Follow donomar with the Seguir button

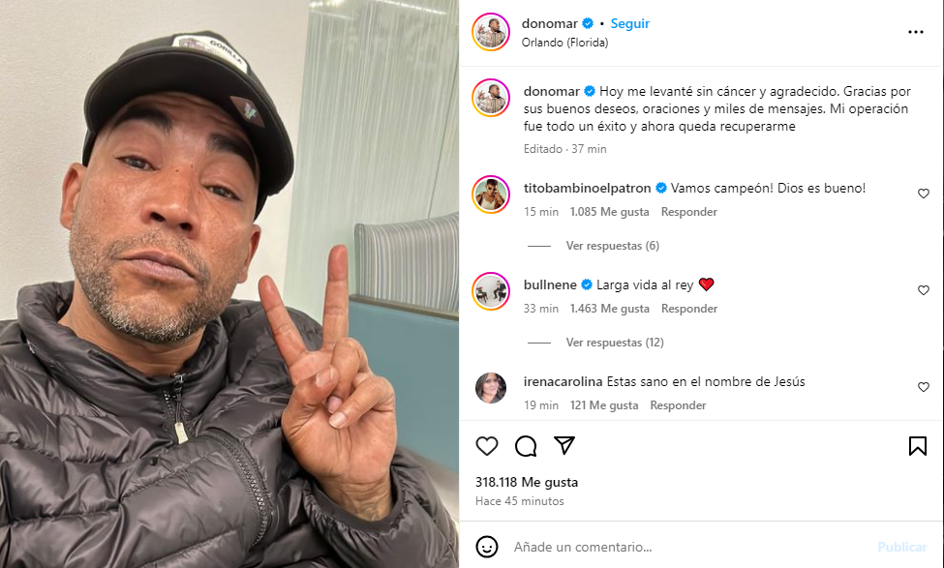(629, 23)
